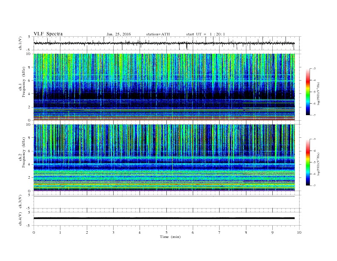The width and height of the screenshot is (337, 261).
Task: Click inside the ch.2 spectrogram panel
Action: click(164, 157)
